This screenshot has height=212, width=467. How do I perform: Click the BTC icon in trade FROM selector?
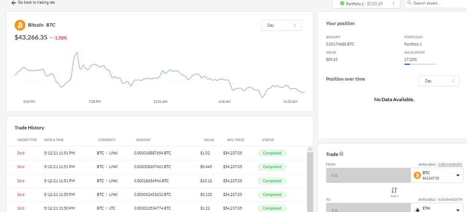click(417, 176)
